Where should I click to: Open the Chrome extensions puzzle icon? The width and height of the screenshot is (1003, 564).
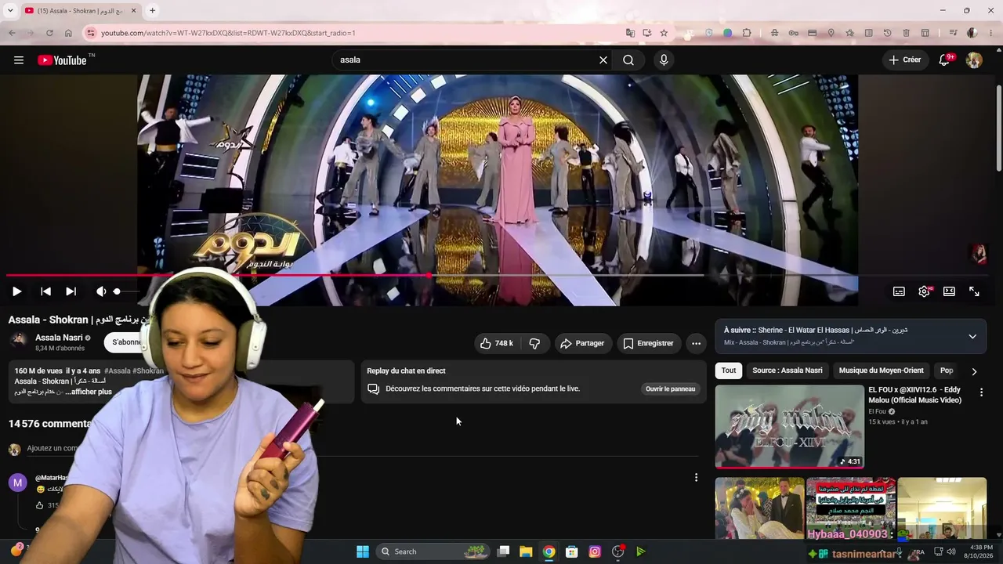tap(747, 33)
